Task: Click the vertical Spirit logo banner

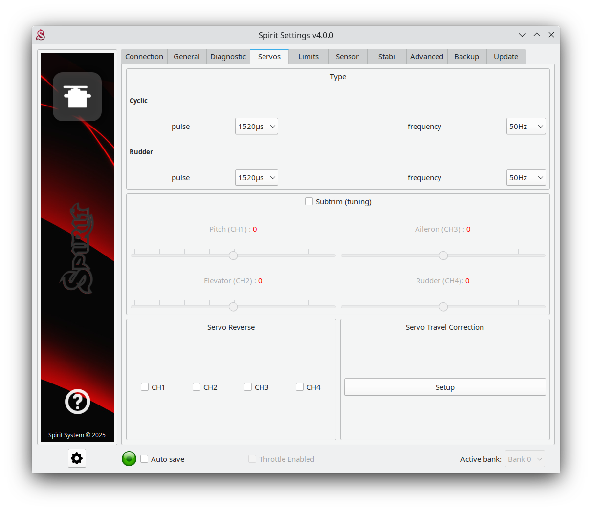Action: tap(77, 248)
